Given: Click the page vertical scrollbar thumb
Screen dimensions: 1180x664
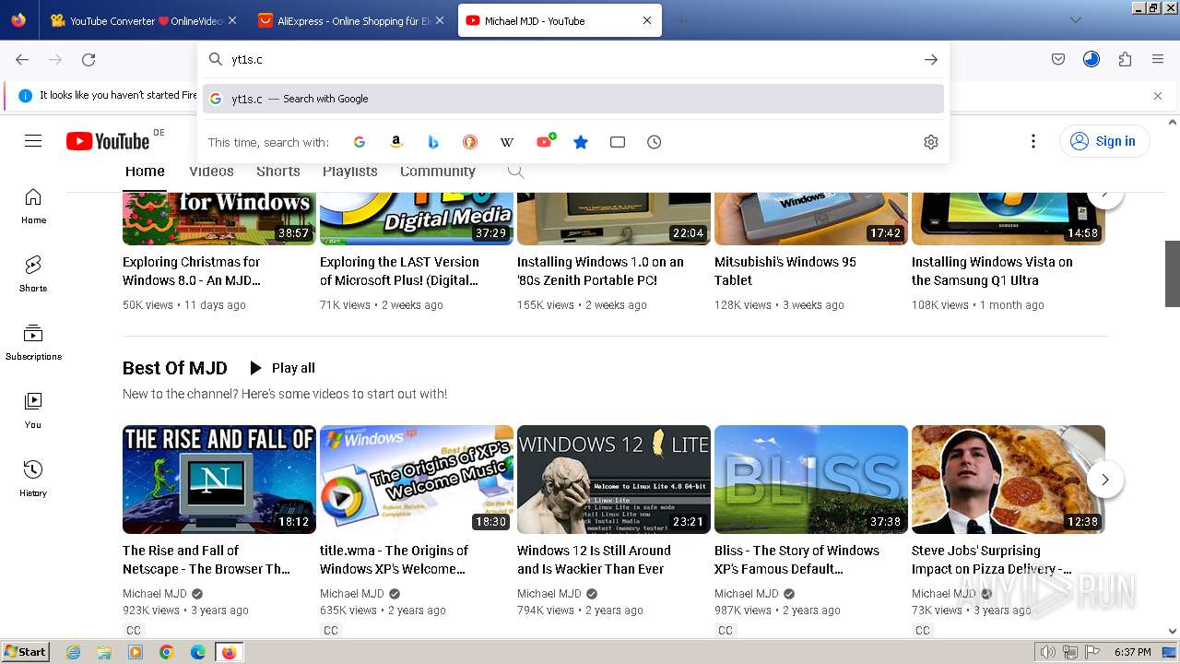Looking at the screenshot, I should 1173,273.
